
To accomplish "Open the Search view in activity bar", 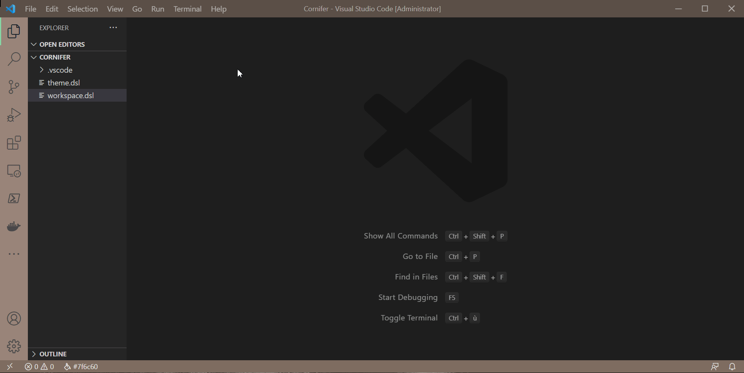I will [14, 59].
